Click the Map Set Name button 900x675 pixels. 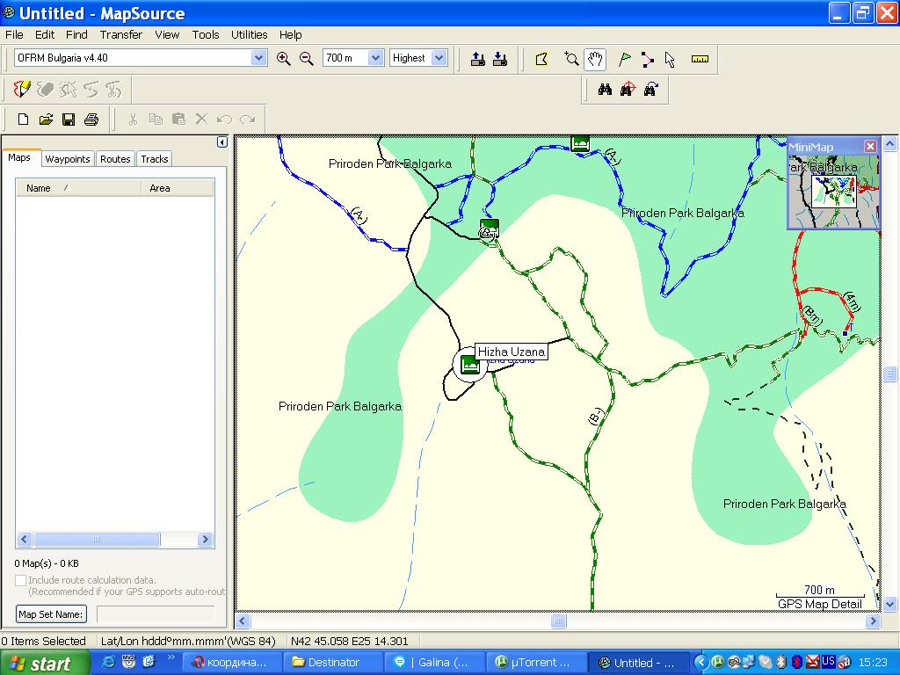tap(51, 614)
